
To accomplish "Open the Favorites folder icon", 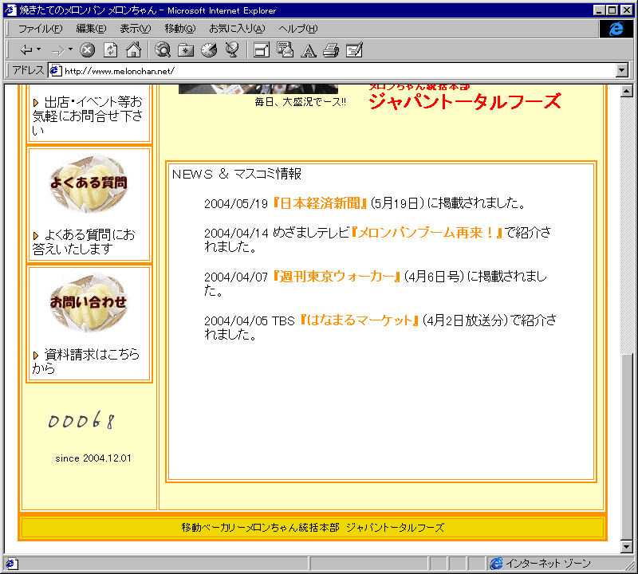I will 186,50.
